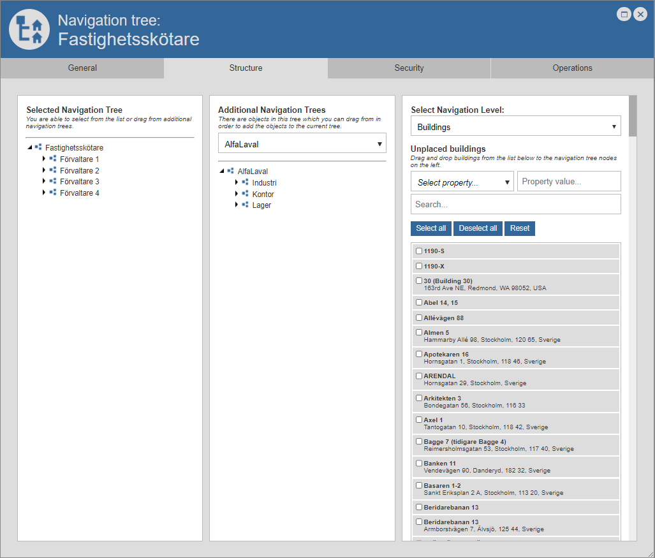
Task: Tick the checkbox for building 1190-X
Action: [x=419, y=266]
